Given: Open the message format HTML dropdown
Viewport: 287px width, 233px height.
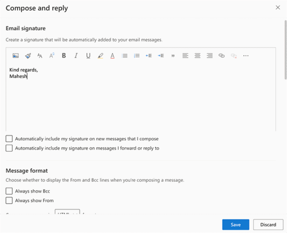Looking at the screenshot, I should pos(67,213).
